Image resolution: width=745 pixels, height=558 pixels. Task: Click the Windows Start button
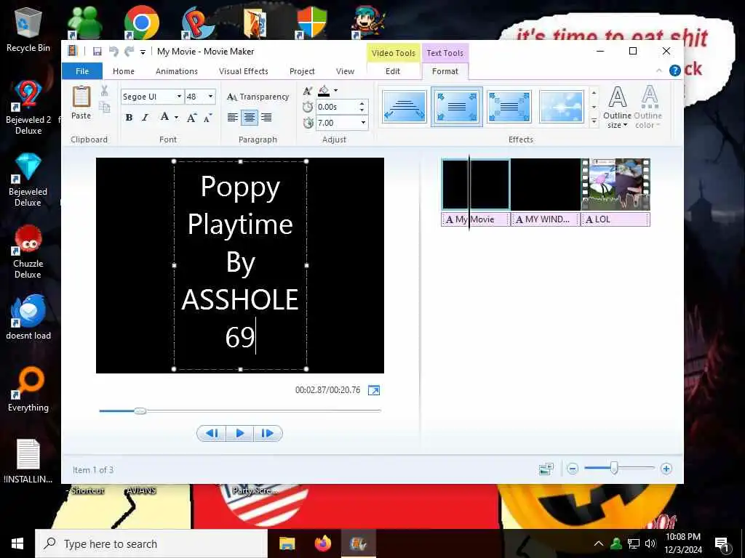pyautogui.click(x=17, y=543)
